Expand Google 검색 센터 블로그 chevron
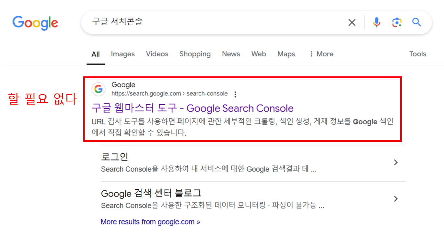444x234 pixels. [396, 199]
